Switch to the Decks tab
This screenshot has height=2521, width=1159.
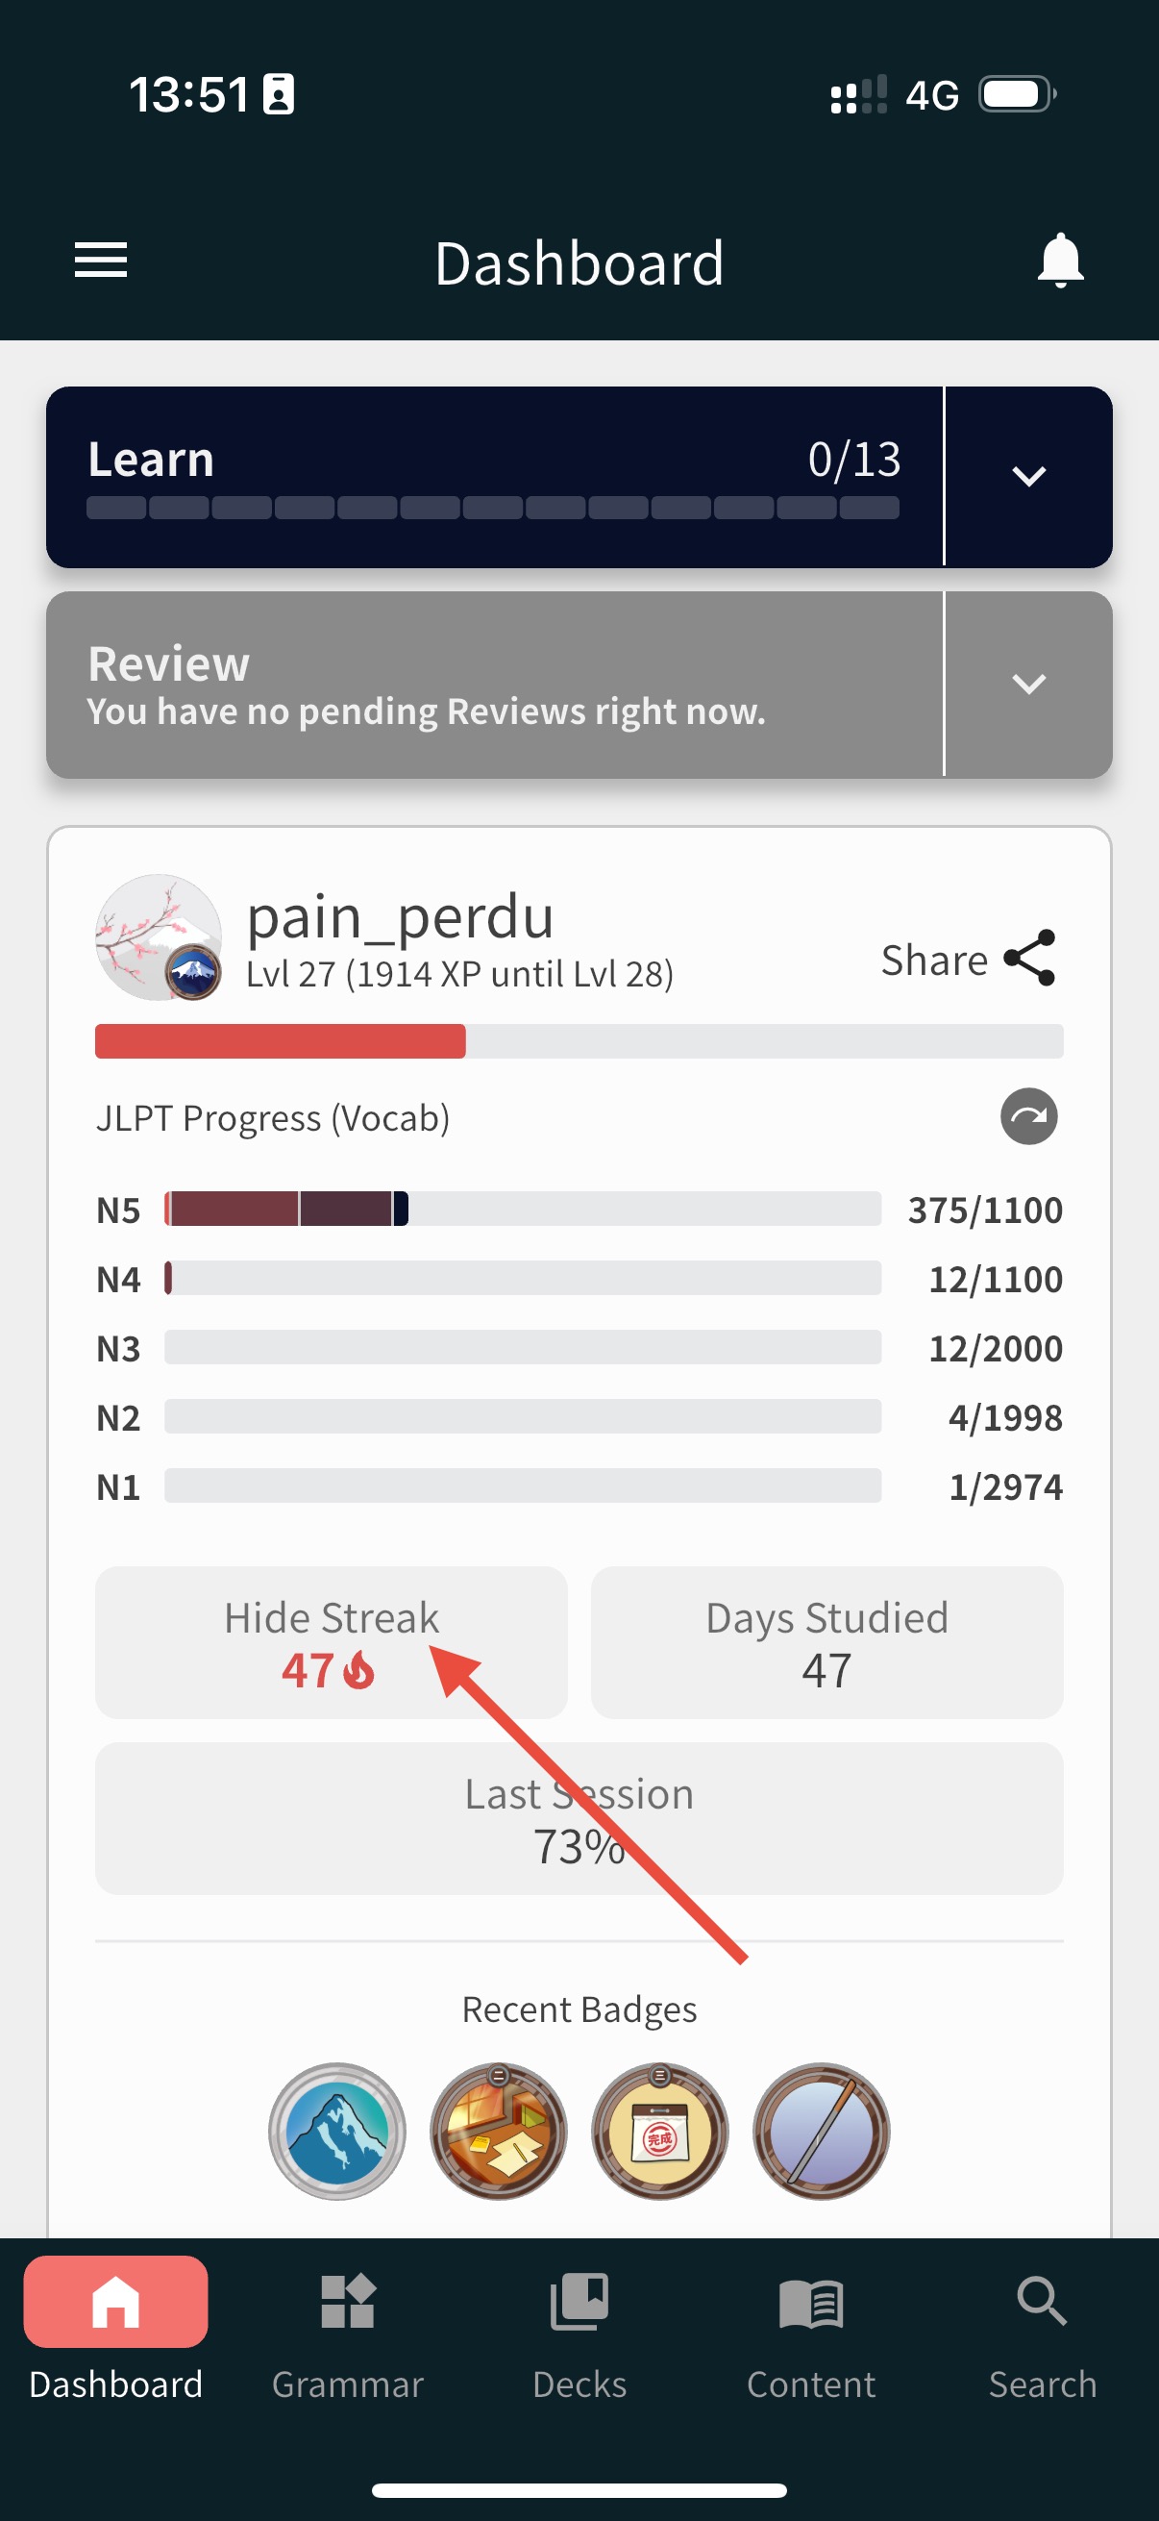pyautogui.click(x=579, y=2331)
